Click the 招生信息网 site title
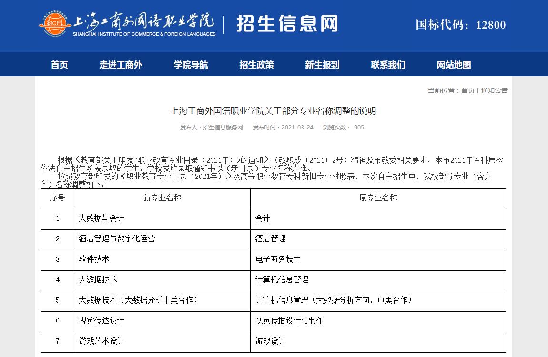 click(x=287, y=24)
